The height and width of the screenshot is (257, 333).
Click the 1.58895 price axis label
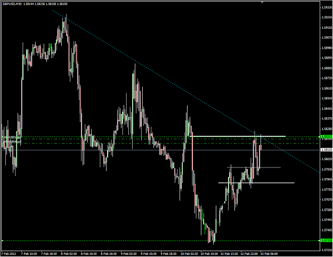[327, 58]
